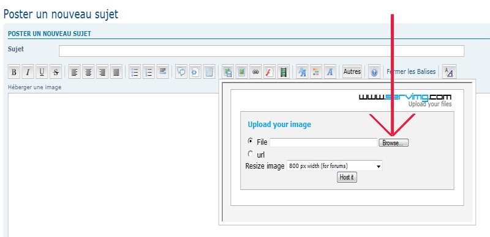
Task: Insert video film-strip icon
Action: tap(284, 72)
